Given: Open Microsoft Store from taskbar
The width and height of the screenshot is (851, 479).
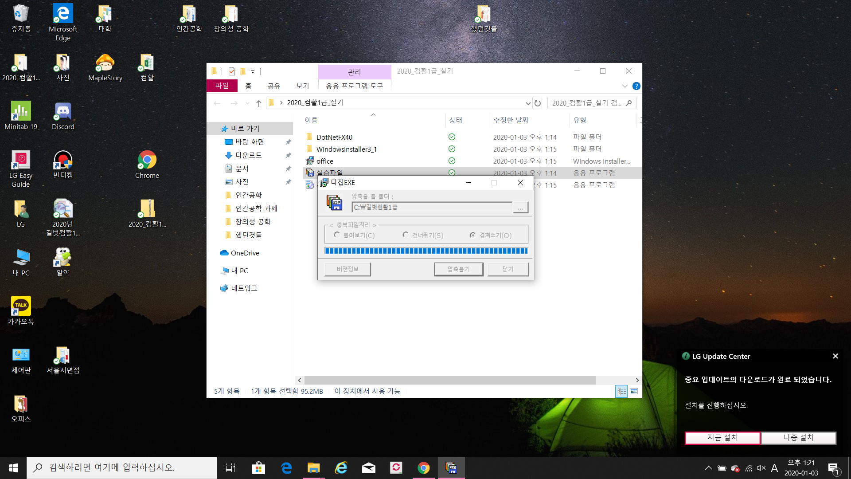Looking at the screenshot, I should point(258,468).
